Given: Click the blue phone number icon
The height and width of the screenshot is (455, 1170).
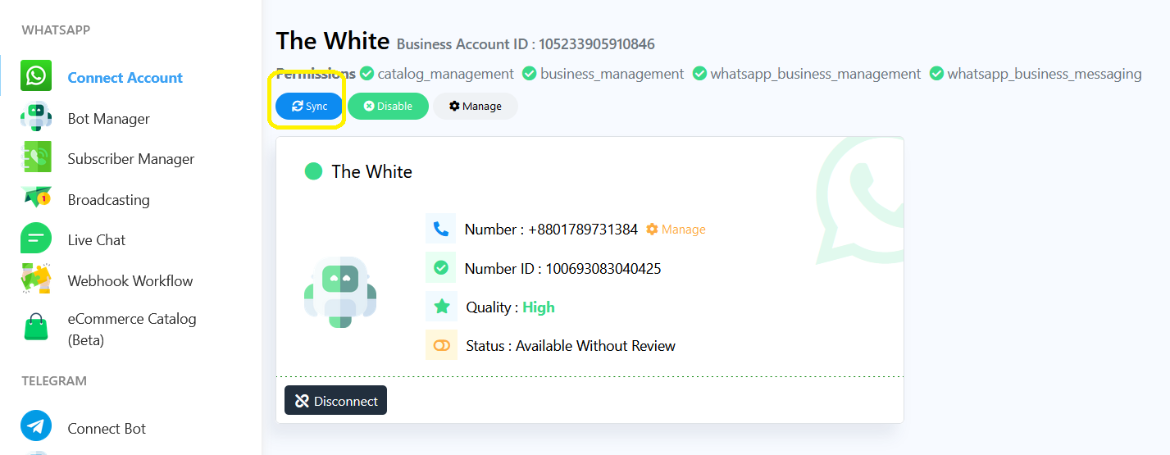Looking at the screenshot, I should click(x=441, y=229).
